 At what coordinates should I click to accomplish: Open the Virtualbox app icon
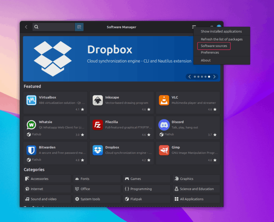[x=31, y=100]
